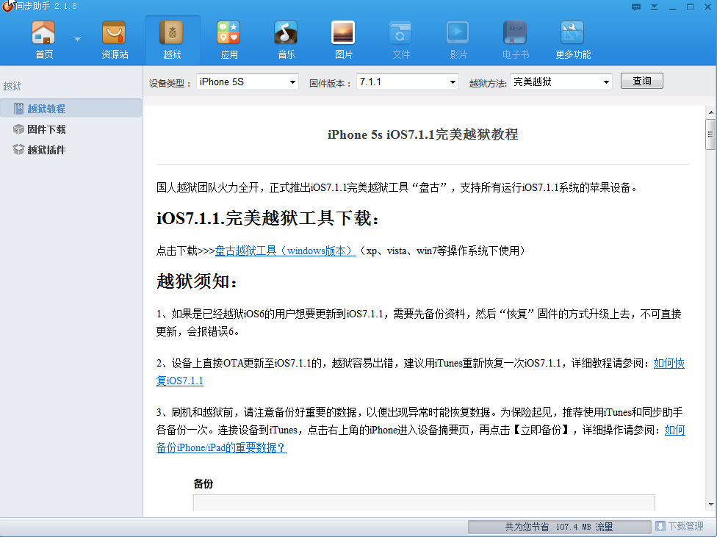
Task: Click the iOS7.1.1.完美越狱工具下载 heading
Action: pos(268,218)
